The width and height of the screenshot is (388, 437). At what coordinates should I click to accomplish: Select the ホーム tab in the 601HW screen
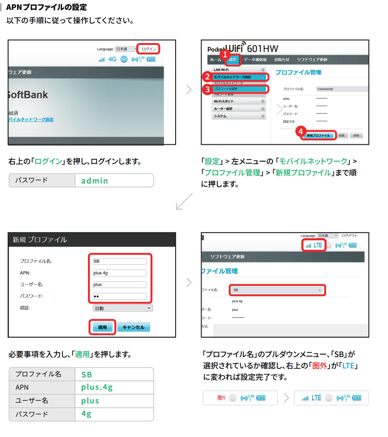tap(215, 60)
